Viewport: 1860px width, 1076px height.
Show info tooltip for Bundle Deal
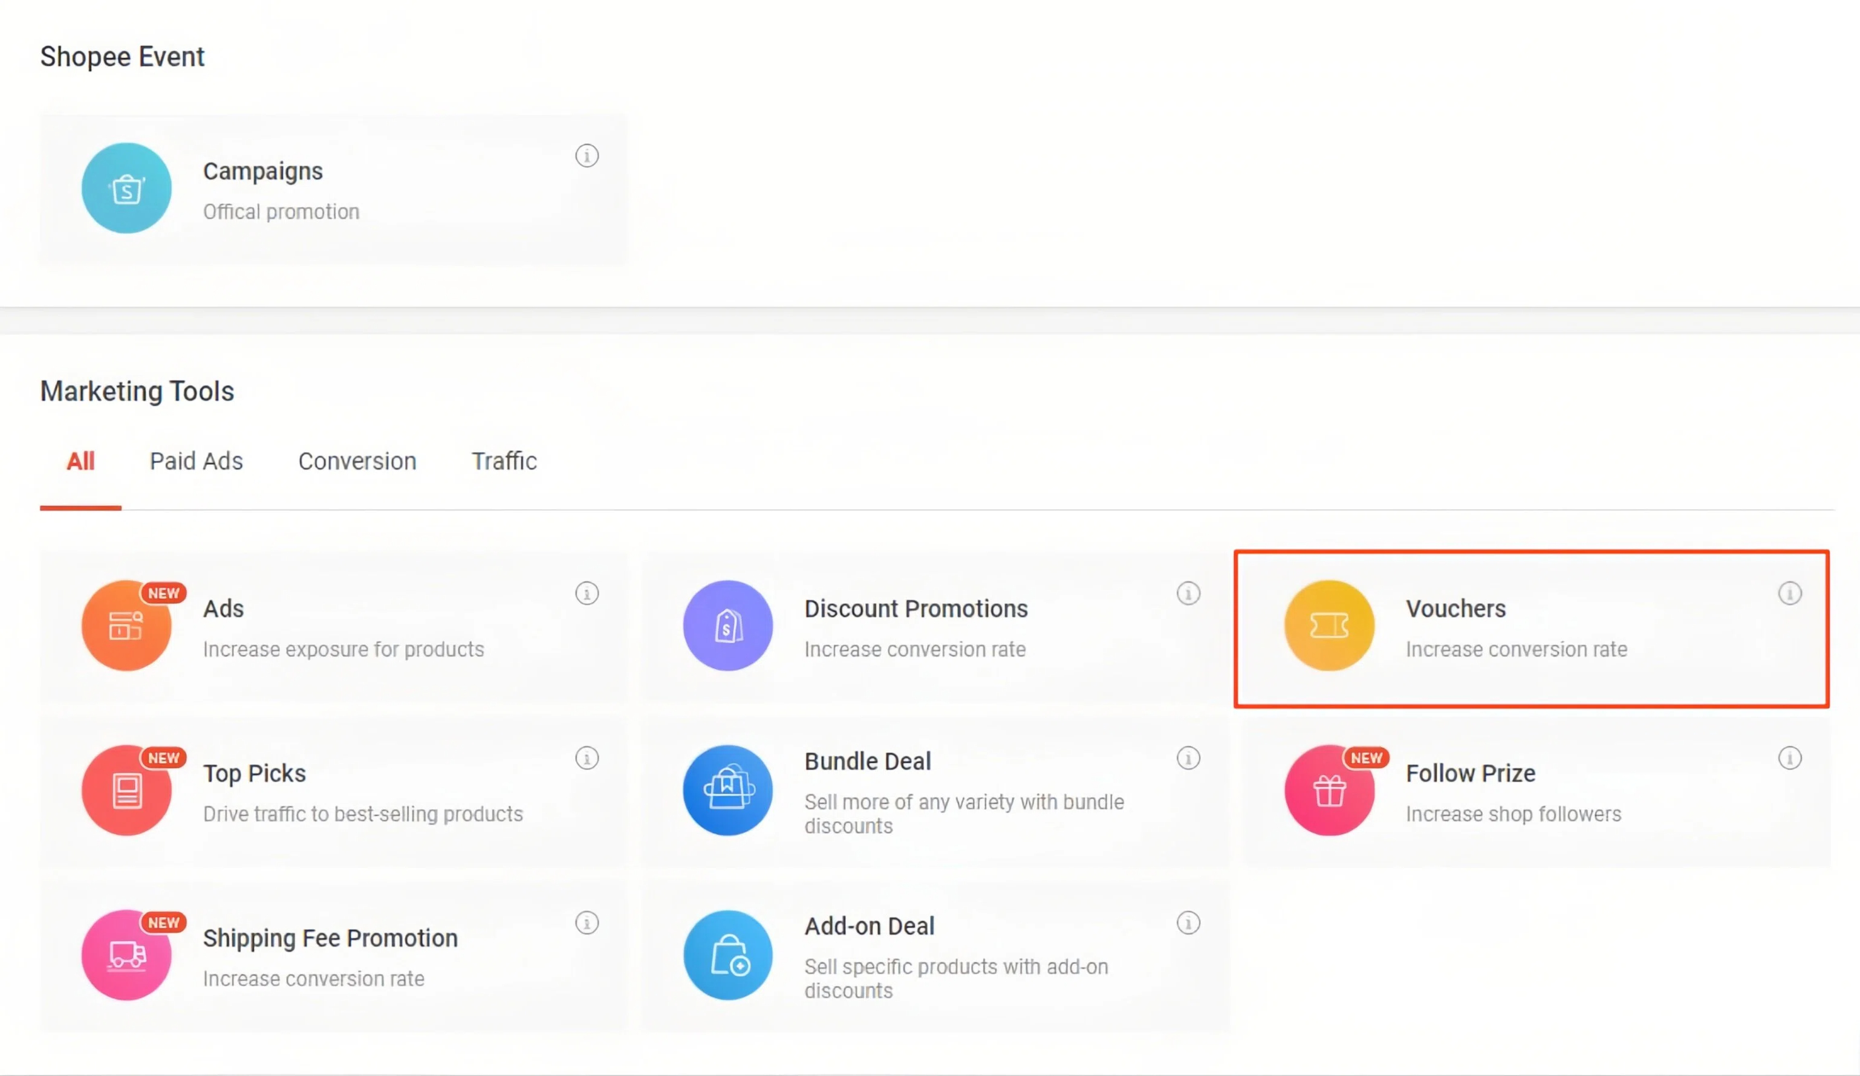pos(1188,758)
